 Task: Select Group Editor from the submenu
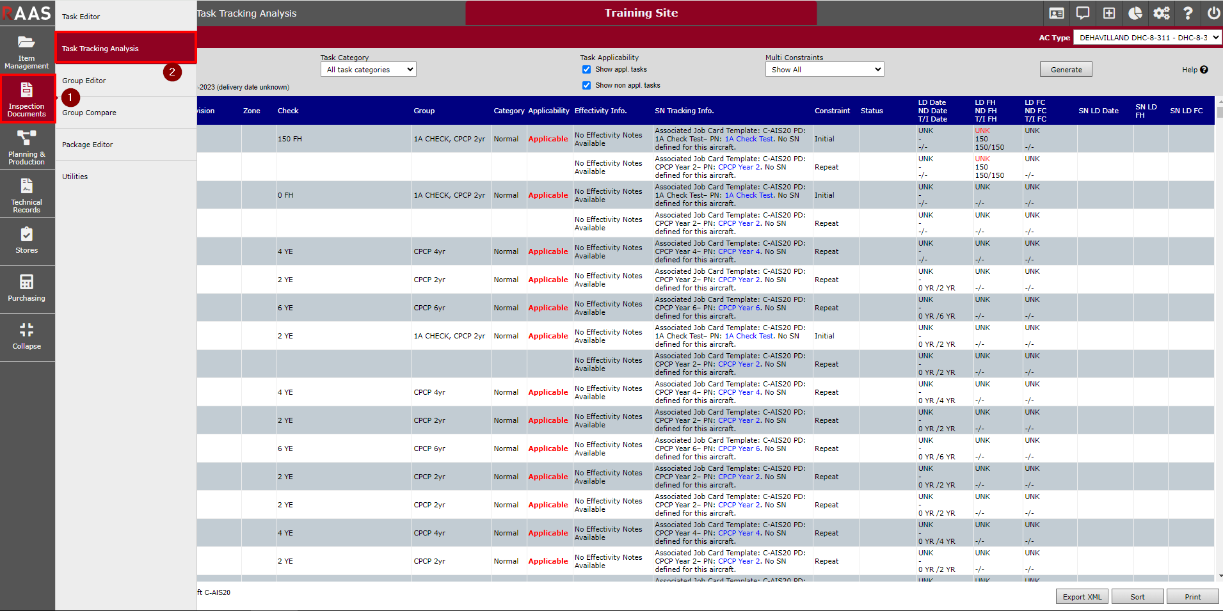(84, 81)
